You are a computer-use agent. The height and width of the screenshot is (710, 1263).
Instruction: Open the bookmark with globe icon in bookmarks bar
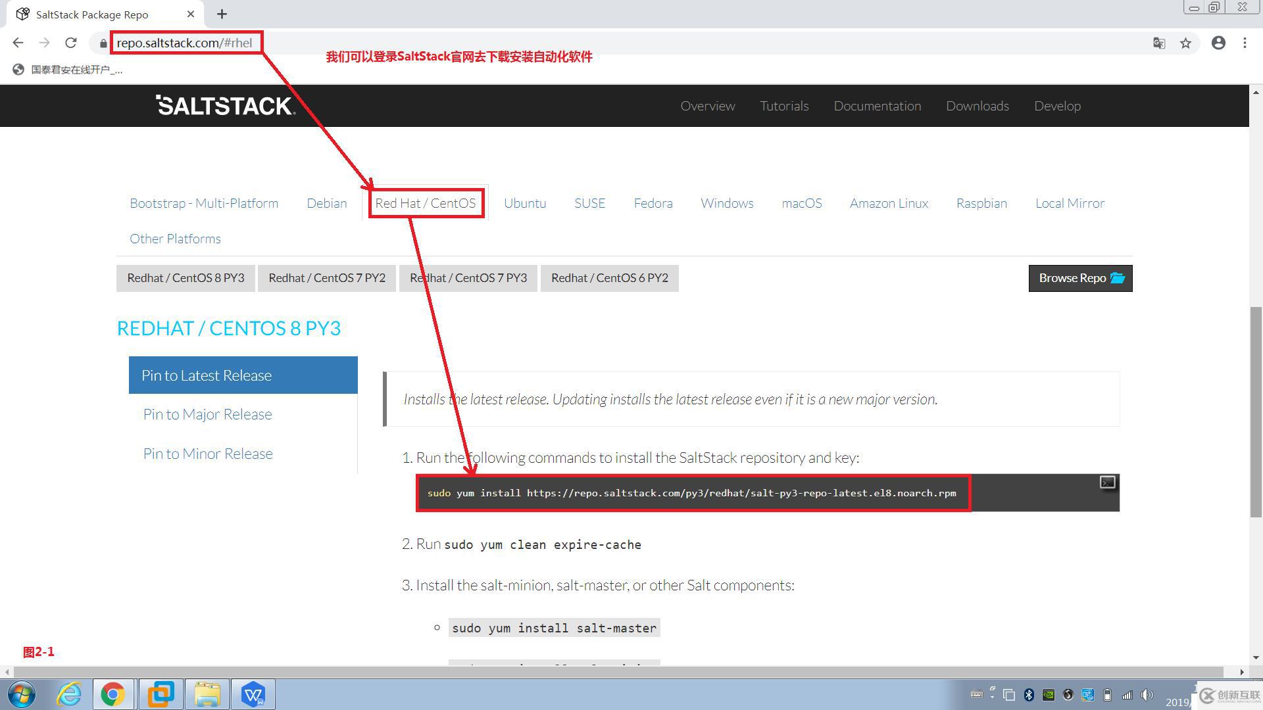coord(68,70)
